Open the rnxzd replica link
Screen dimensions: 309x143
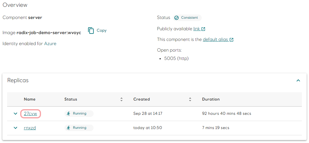click(x=30, y=128)
